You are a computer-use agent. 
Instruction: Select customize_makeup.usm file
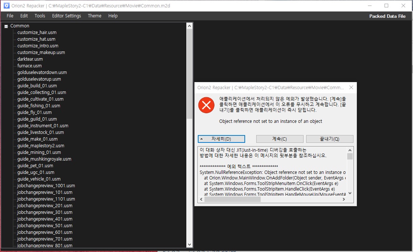(x=41, y=53)
